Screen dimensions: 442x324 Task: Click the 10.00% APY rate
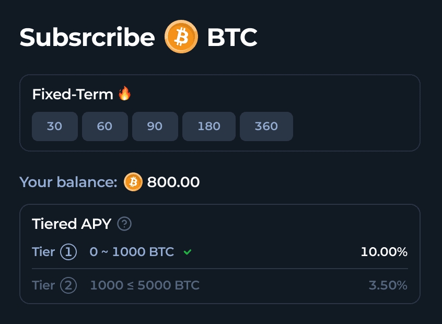click(384, 252)
